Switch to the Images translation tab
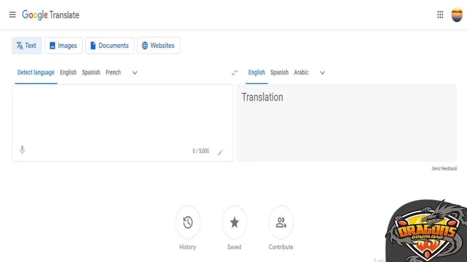The width and height of the screenshot is (467, 262). pos(63,45)
